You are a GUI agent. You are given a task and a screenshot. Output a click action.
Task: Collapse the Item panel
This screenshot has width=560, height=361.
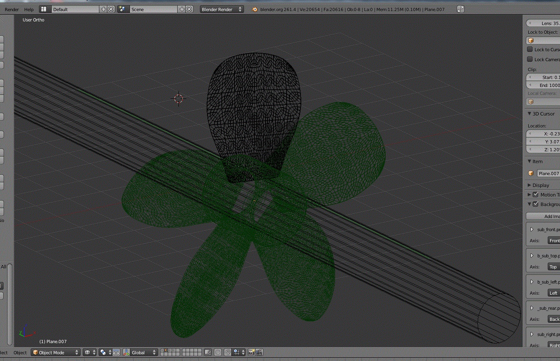pyautogui.click(x=529, y=161)
